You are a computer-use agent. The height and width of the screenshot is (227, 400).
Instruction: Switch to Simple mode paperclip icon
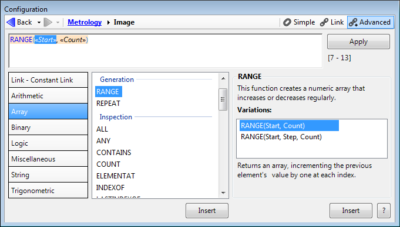point(287,22)
